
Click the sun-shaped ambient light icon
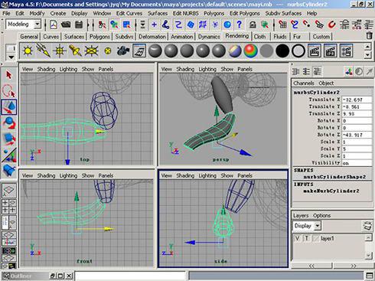[28, 51]
